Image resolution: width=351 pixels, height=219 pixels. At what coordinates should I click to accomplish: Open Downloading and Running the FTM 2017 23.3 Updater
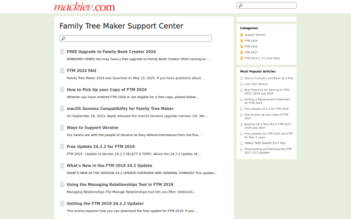tap(268, 151)
